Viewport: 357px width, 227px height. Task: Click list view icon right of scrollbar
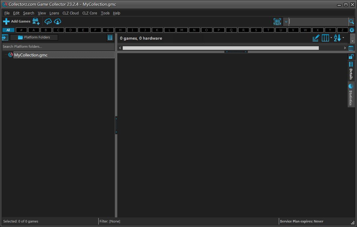pos(351,48)
